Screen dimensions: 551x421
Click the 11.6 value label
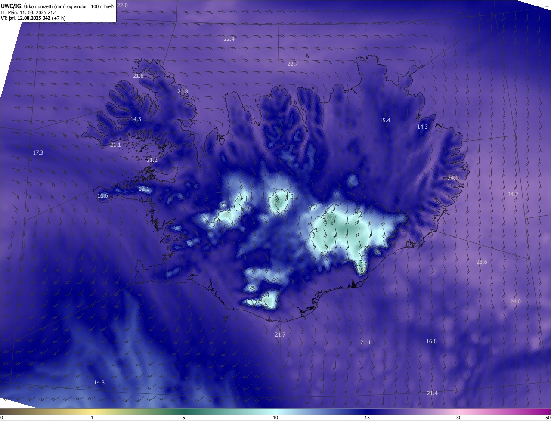[102, 196]
